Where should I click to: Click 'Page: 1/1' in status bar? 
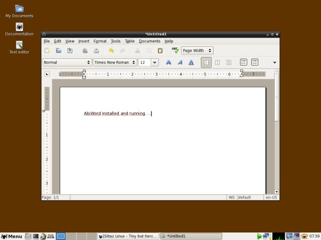[x=50, y=197]
